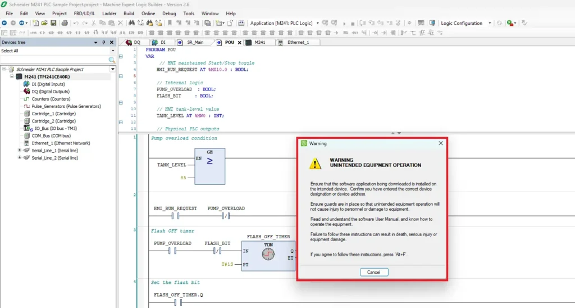575x308 pixels.
Task: Click the Stop application square icon
Action: pos(353,23)
